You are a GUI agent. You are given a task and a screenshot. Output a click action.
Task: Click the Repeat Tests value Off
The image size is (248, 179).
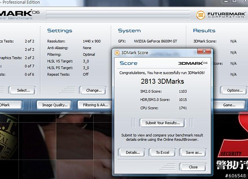[86, 74]
